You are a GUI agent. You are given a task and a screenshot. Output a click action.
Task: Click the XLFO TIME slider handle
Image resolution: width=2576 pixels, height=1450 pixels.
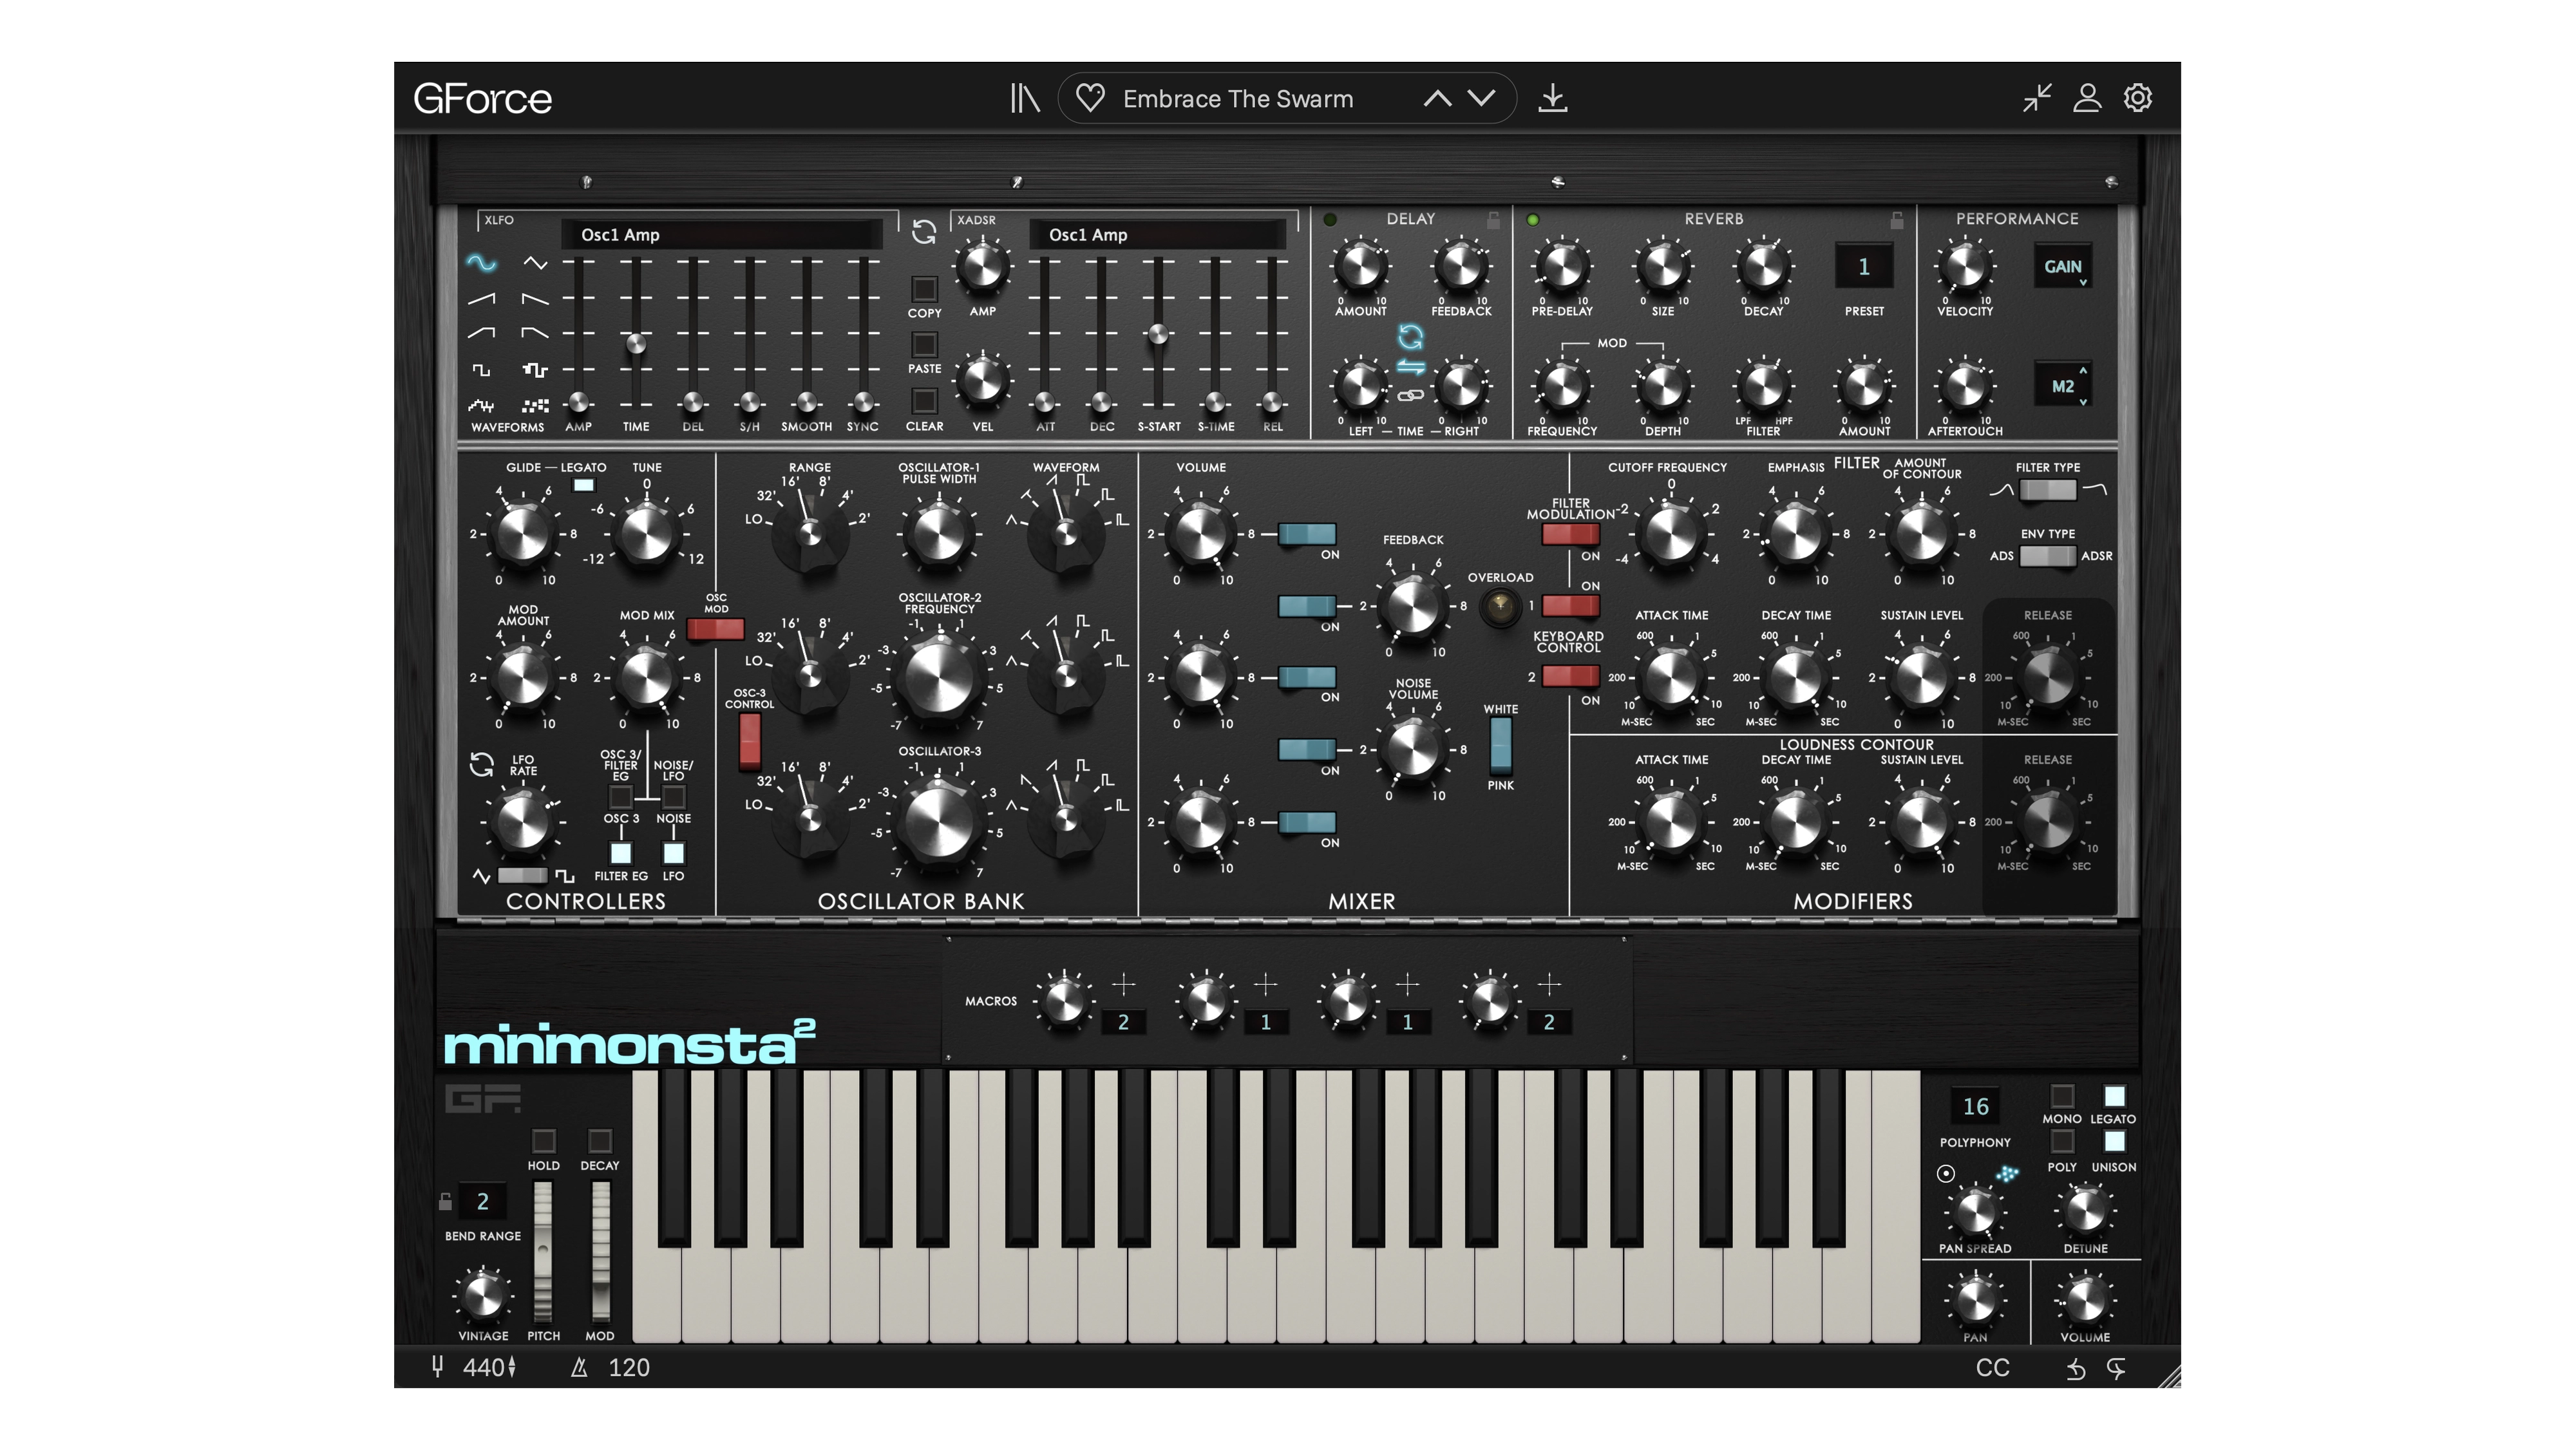click(x=635, y=344)
